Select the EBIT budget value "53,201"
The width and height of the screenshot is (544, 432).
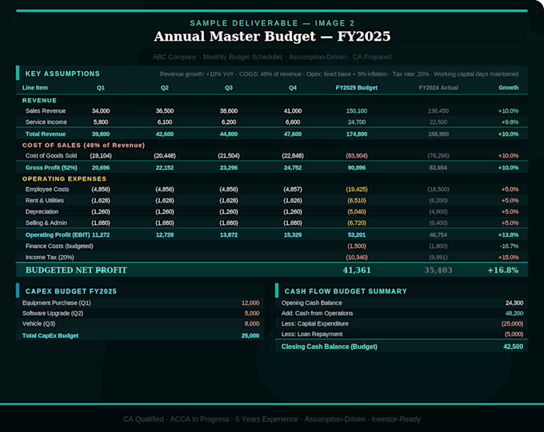[x=356, y=235]
